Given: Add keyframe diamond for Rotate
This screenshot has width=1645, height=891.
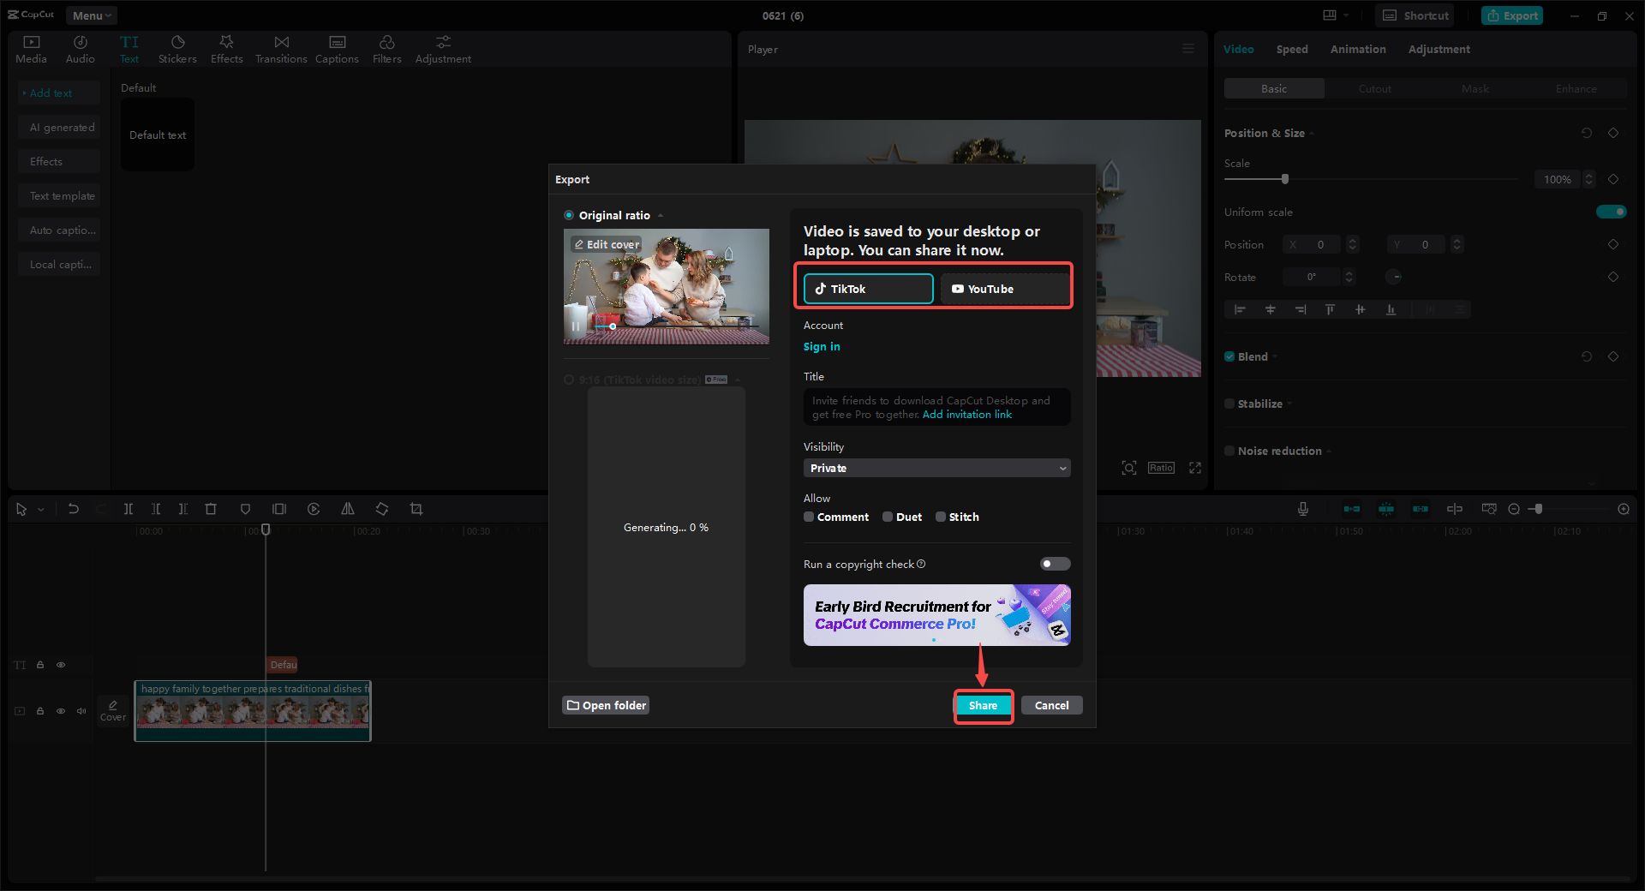Looking at the screenshot, I should pos(1613,277).
